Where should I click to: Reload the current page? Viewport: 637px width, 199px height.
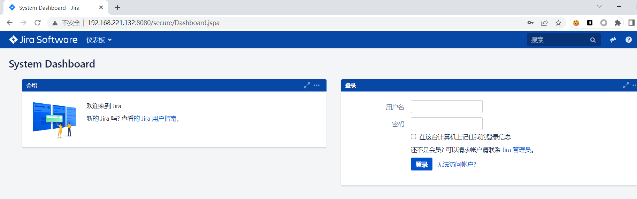click(x=38, y=23)
